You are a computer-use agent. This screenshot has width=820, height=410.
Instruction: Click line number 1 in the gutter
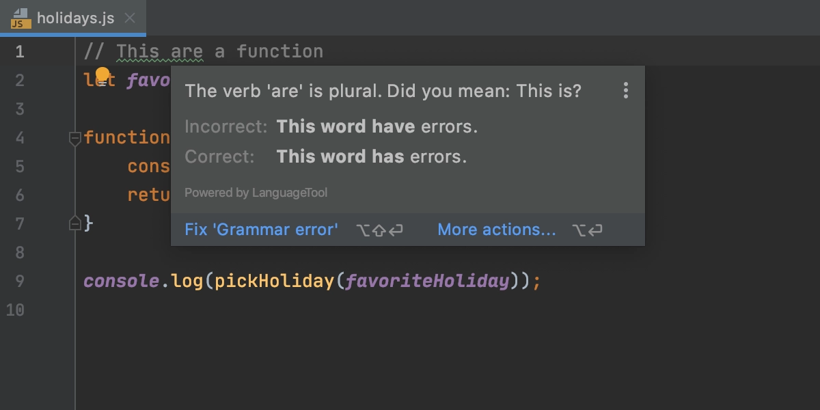(19, 51)
